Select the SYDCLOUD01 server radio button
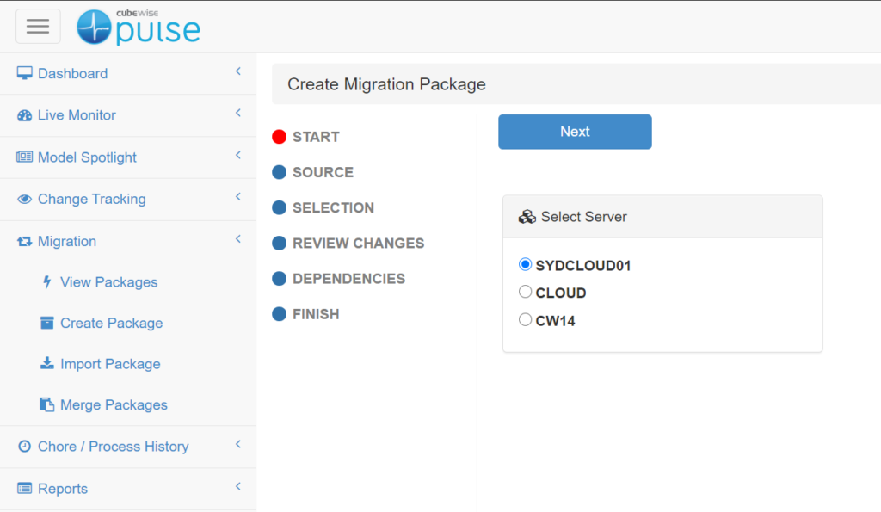This screenshot has height=512, width=881. [525, 265]
